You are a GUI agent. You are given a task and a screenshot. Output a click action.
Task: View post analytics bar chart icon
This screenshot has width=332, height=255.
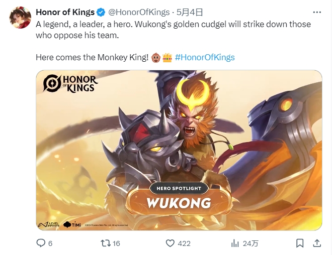235,243
